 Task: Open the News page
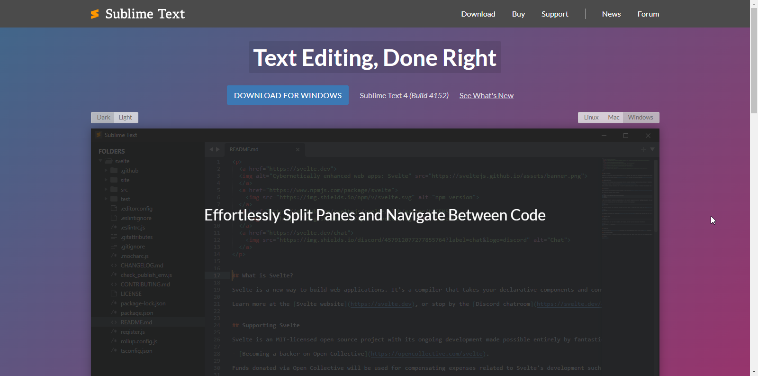click(611, 14)
